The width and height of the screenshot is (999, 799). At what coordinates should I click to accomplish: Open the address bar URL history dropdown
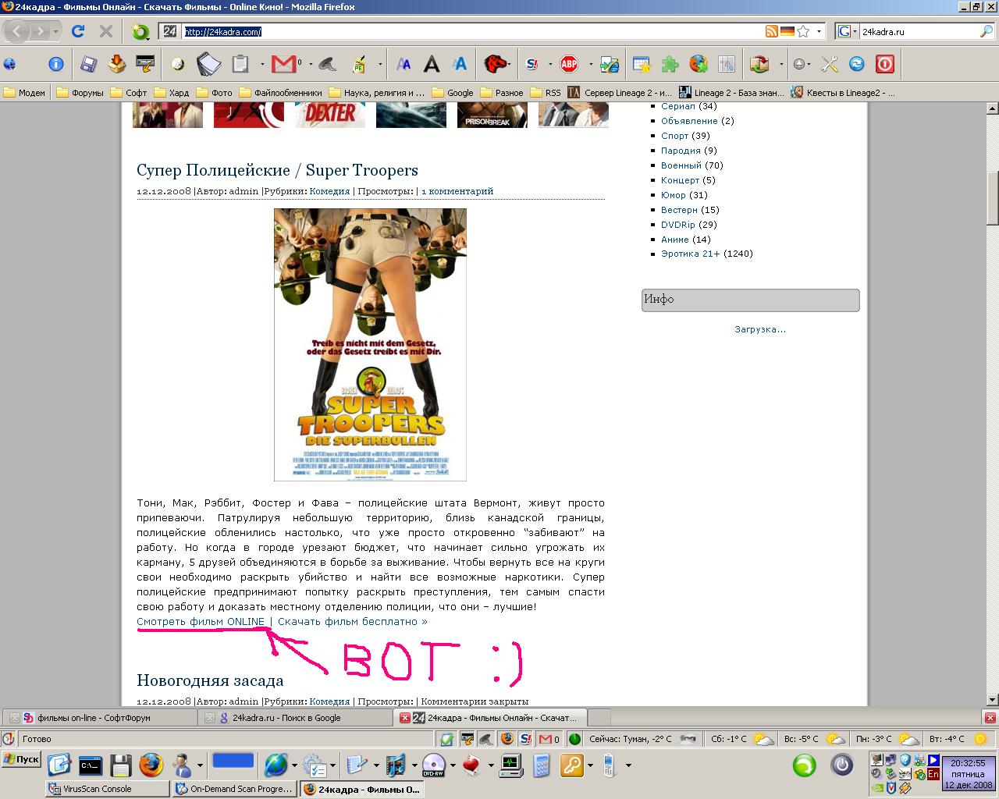819,32
